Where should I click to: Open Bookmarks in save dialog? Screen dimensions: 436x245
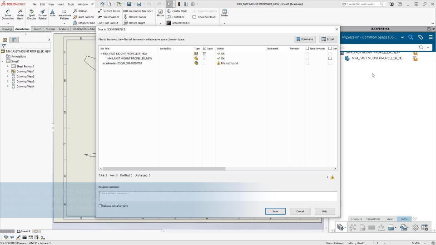tap(305, 39)
